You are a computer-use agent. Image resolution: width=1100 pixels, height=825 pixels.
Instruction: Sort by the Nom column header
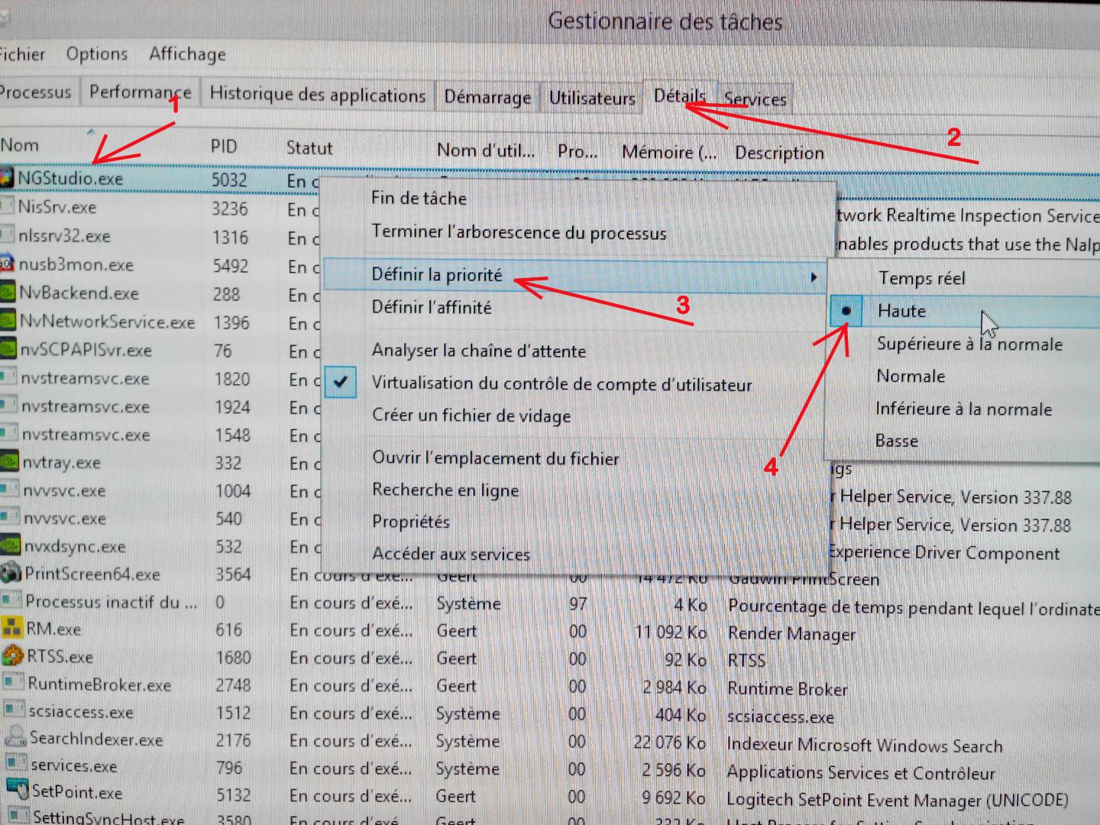tap(20, 145)
